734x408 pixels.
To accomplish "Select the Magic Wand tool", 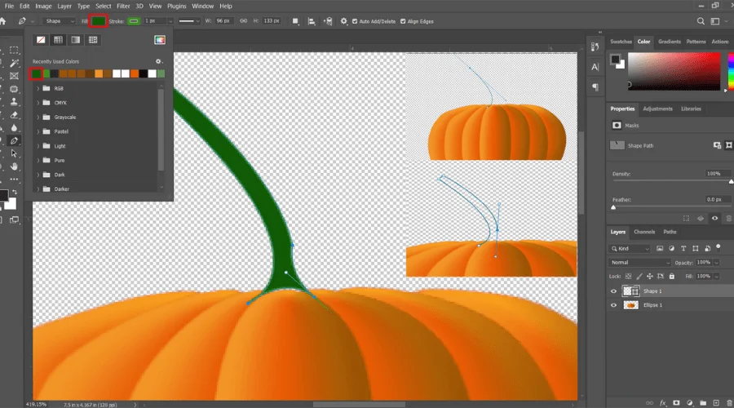I will click(14, 63).
